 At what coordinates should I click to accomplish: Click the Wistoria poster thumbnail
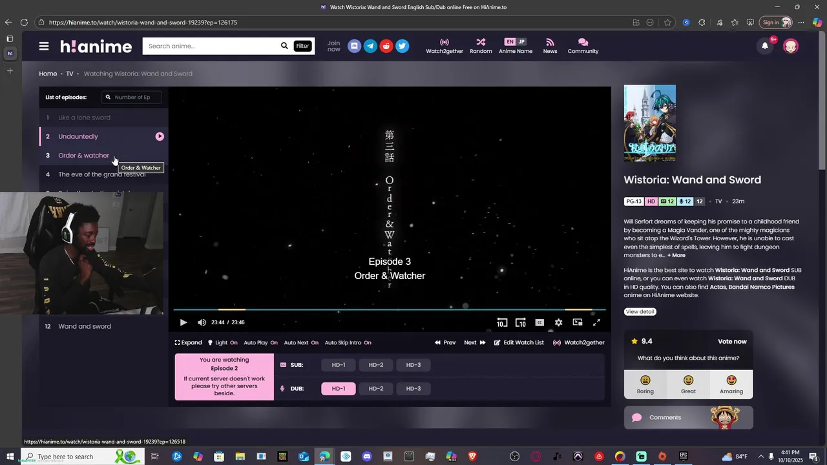click(650, 123)
